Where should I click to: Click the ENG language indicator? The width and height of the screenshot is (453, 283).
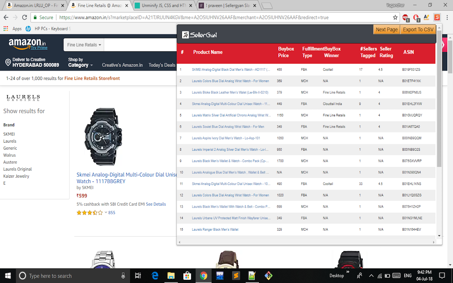pos(407,276)
